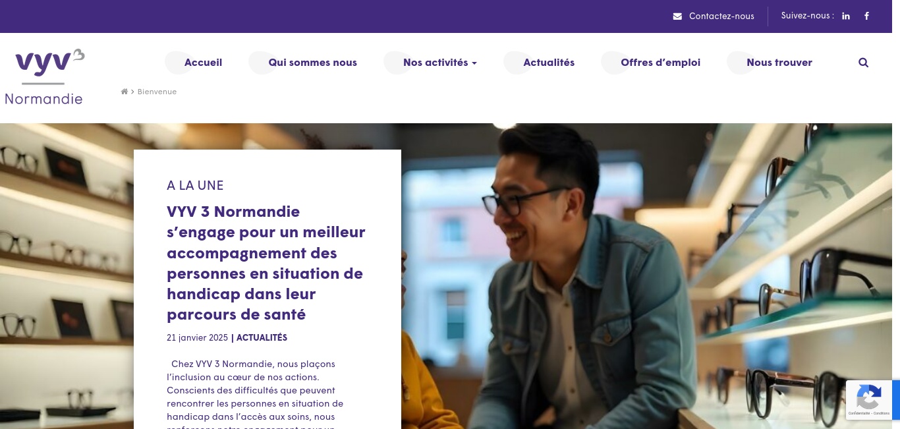Click the reCAPTCHA badge icon
This screenshot has height=429, width=900.
pos(869,397)
